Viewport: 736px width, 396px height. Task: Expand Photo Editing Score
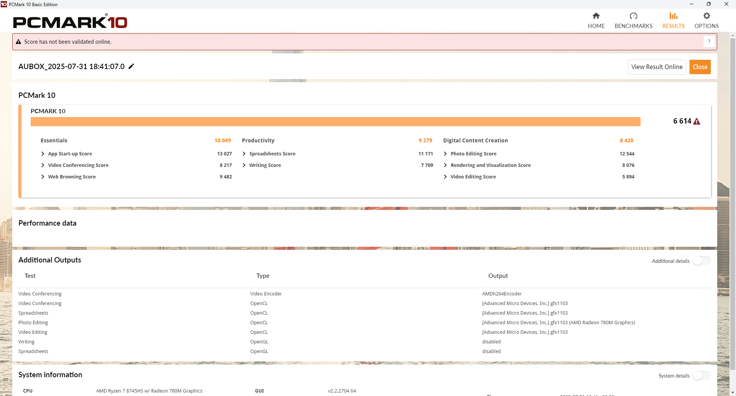(445, 153)
